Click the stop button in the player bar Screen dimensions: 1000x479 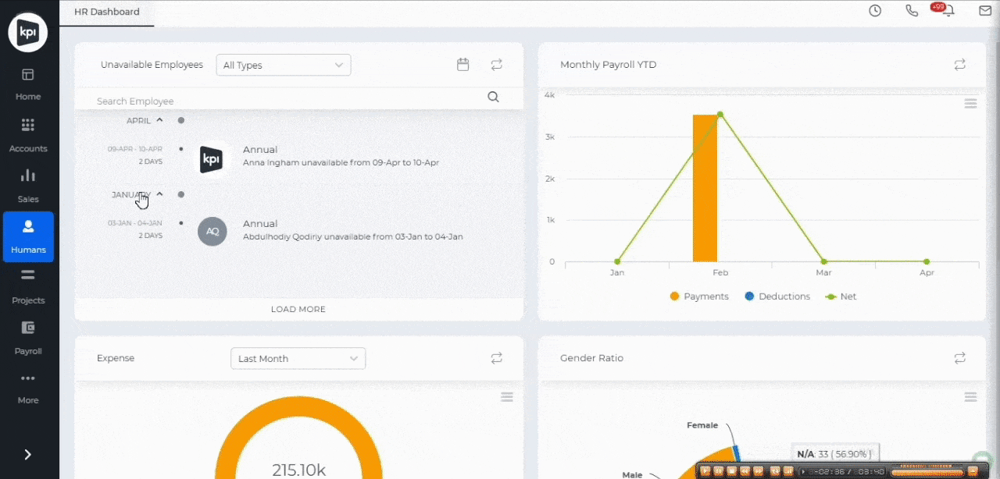pyautogui.click(x=732, y=470)
